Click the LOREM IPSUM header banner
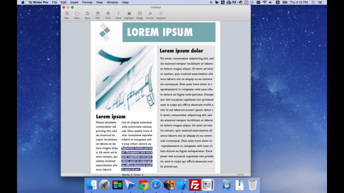This screenshot has height=193, width=344. pyautogui.click(x=169, y=32)
